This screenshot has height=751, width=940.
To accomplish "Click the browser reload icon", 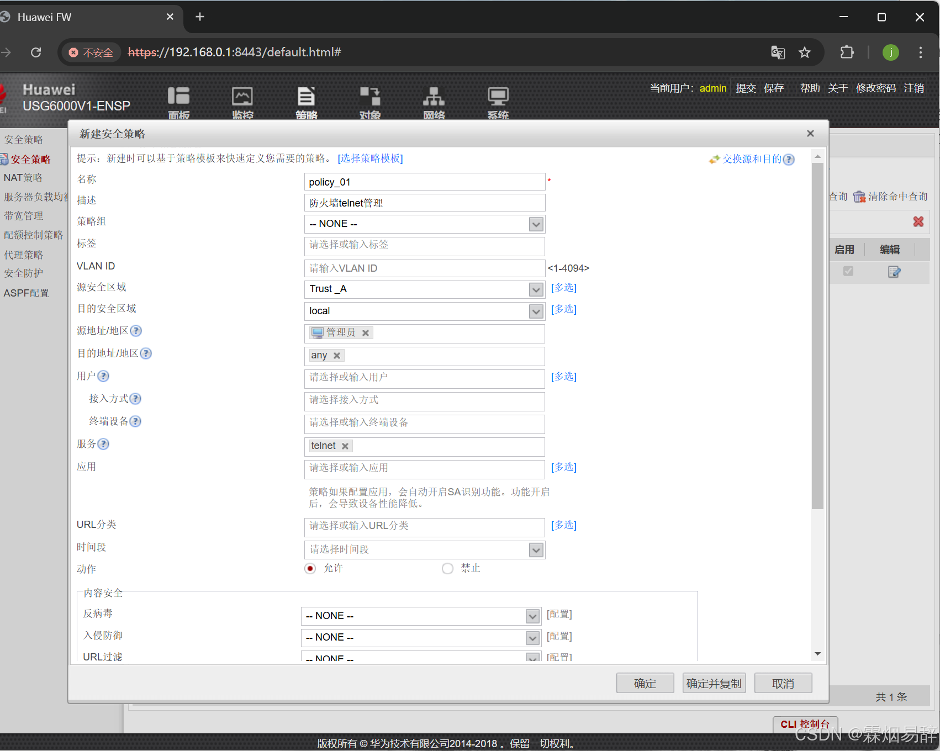I will (x=36, y=52).
